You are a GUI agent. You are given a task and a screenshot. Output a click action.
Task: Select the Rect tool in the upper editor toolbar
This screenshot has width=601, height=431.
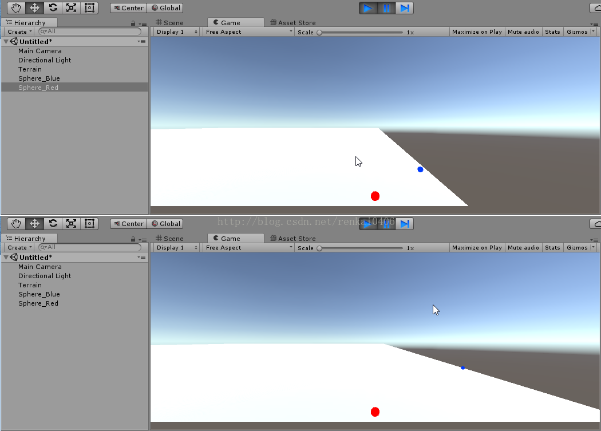(89, 7)
